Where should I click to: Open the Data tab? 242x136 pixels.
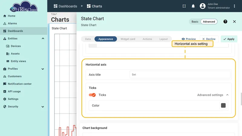(x=88, y=39)
